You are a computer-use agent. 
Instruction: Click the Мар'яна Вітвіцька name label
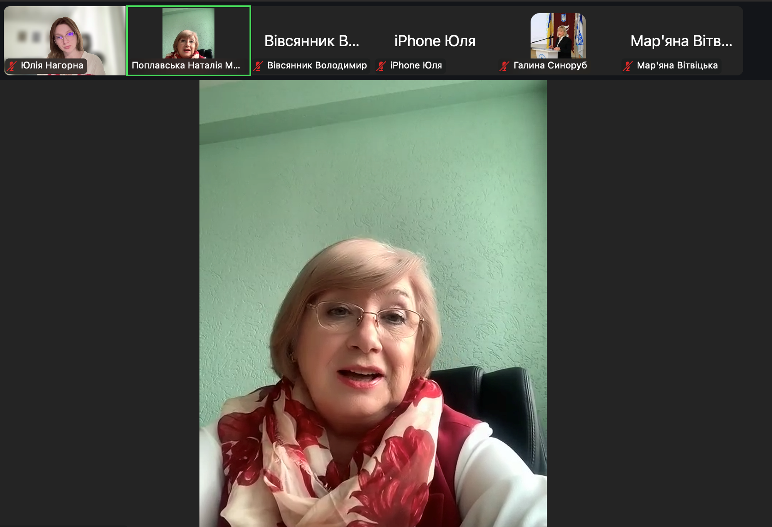click(x=677, y=65)
